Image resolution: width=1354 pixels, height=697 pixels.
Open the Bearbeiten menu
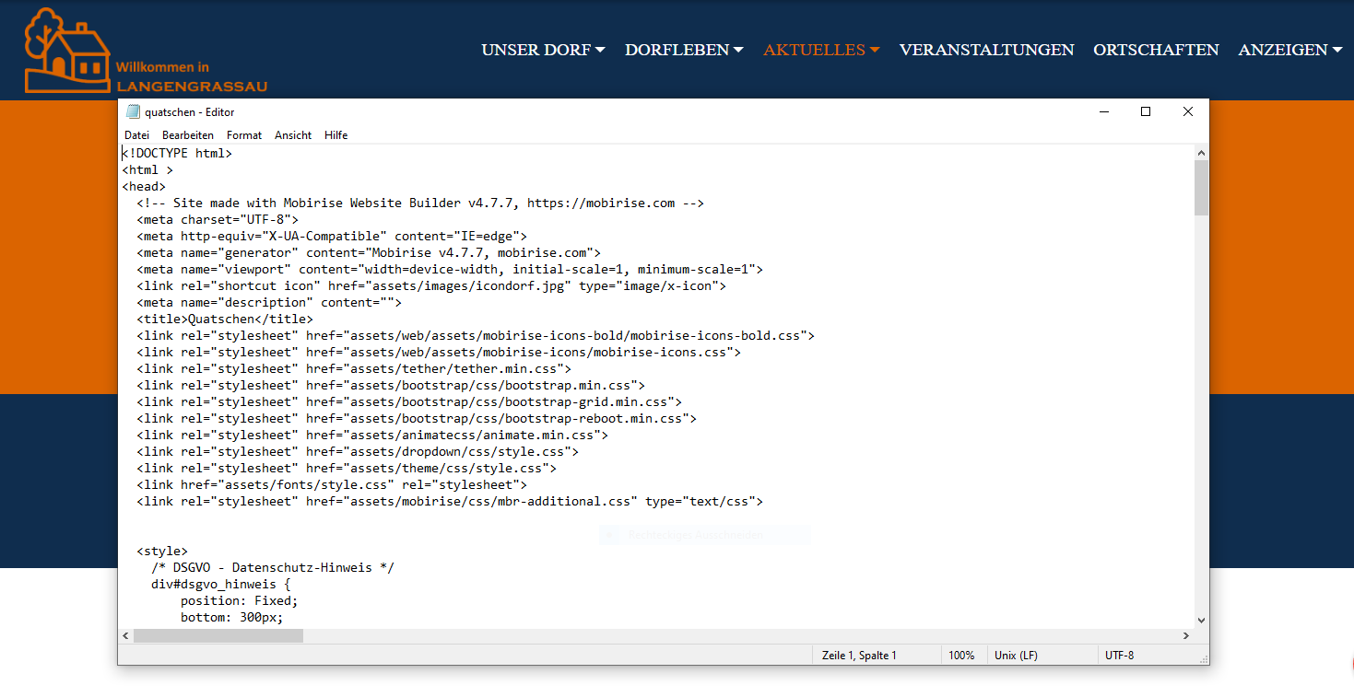click(x=188, y=134)
